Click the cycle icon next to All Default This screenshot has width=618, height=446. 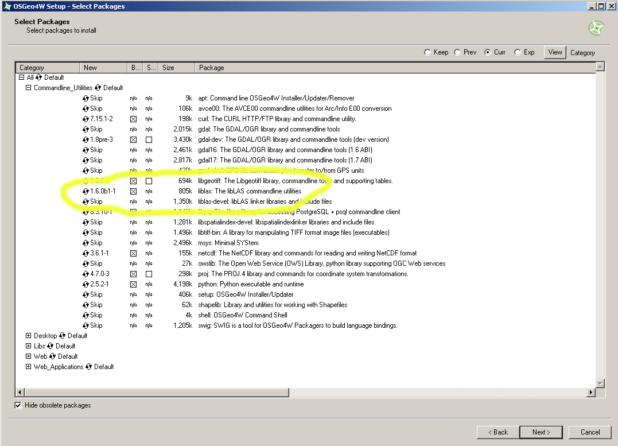pos(38,77)
